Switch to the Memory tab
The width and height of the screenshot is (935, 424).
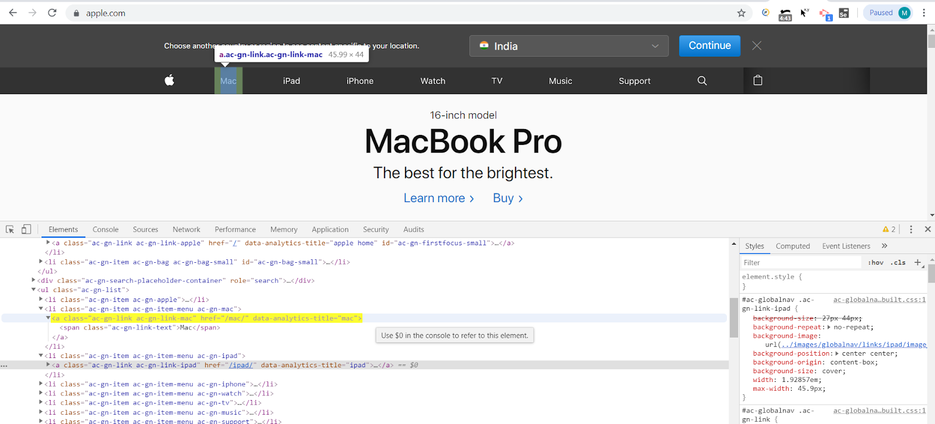point(284,230)
